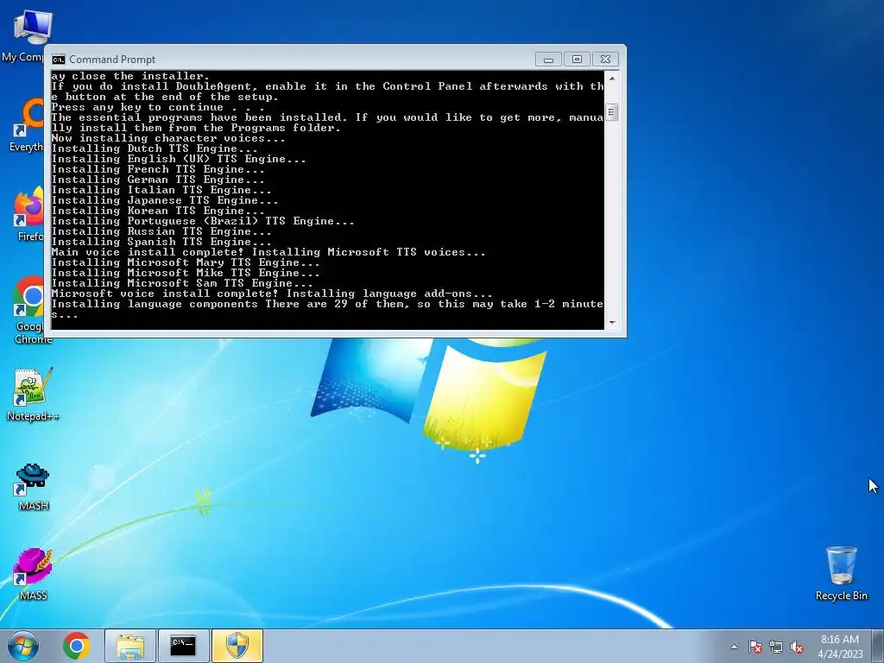The image size is (884, 663).
Task: Select the shield installer taskbar button
Action: click(x=237, y=646)
